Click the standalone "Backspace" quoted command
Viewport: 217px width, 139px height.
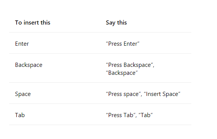tap(122, 73)
